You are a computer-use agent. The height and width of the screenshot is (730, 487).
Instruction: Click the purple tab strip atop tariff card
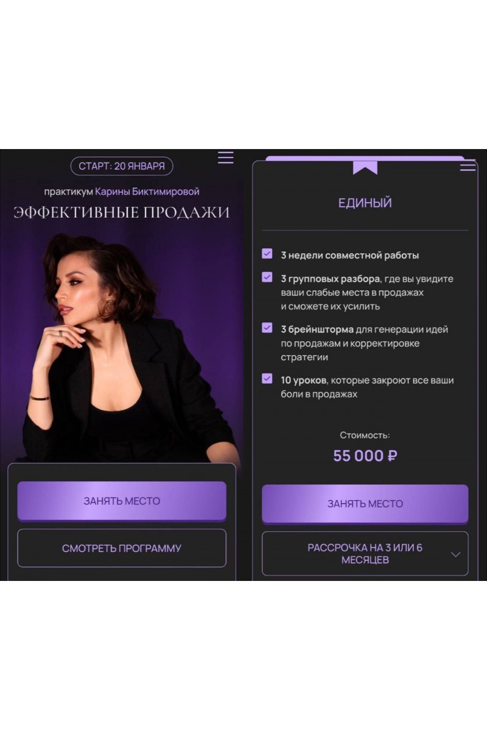coord(365,158)
